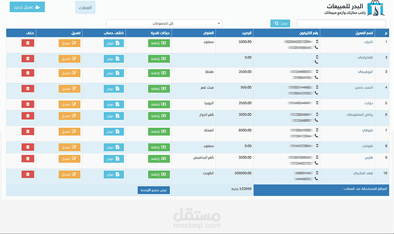Click the total 522999 جنيه

(x=241, y=189)
